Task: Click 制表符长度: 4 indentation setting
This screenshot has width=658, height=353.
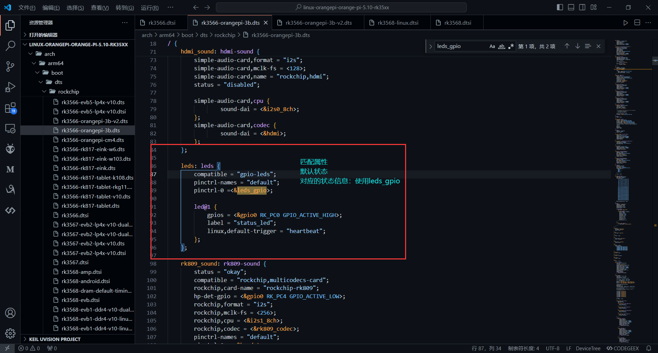Action: point(523,348)
